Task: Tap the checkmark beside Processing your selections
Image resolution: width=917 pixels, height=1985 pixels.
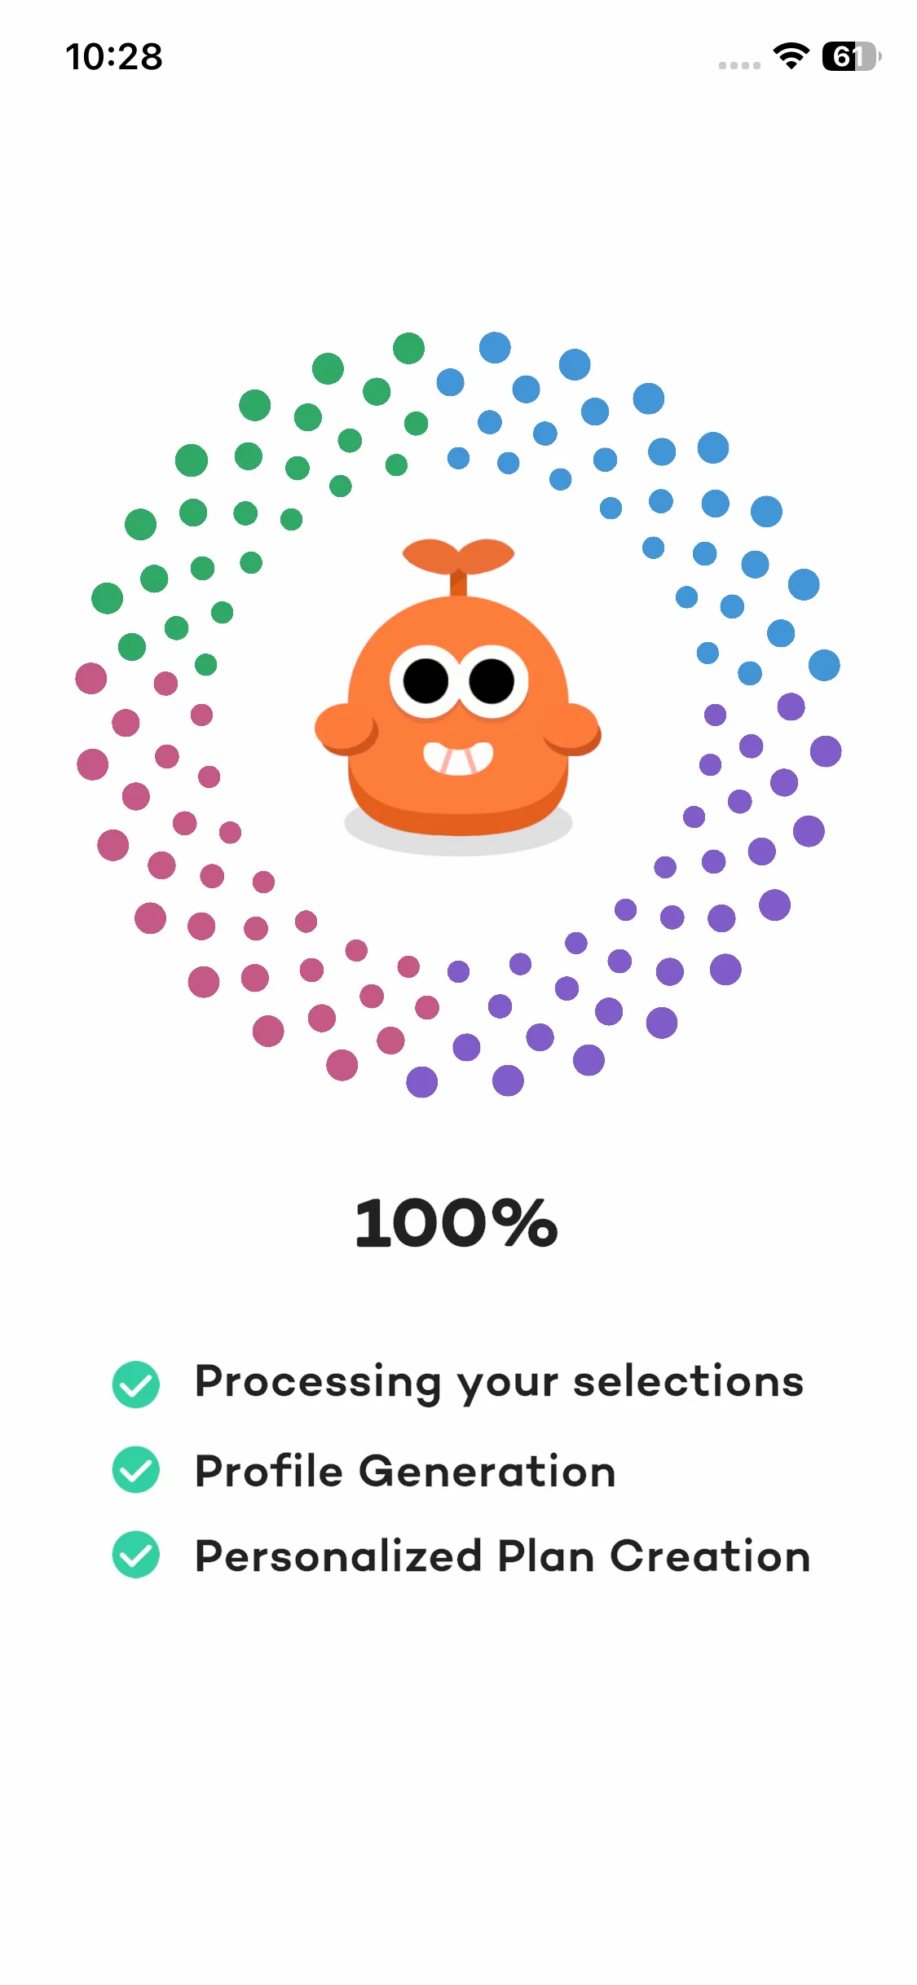Action: point(136,1384)
